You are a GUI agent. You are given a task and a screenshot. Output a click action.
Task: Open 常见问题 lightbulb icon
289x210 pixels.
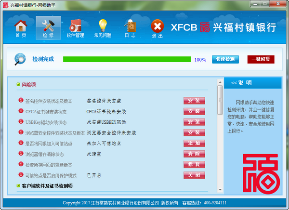(x=103, y=28)
